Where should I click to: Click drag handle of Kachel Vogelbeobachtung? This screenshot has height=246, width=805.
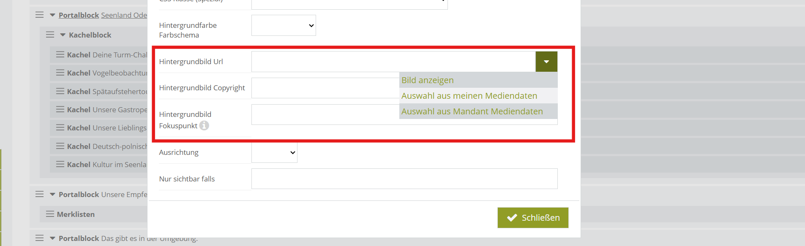coord(60,73)
